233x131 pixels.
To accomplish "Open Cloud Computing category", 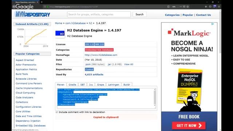I will pyautogui.click(x=25, y=93).
